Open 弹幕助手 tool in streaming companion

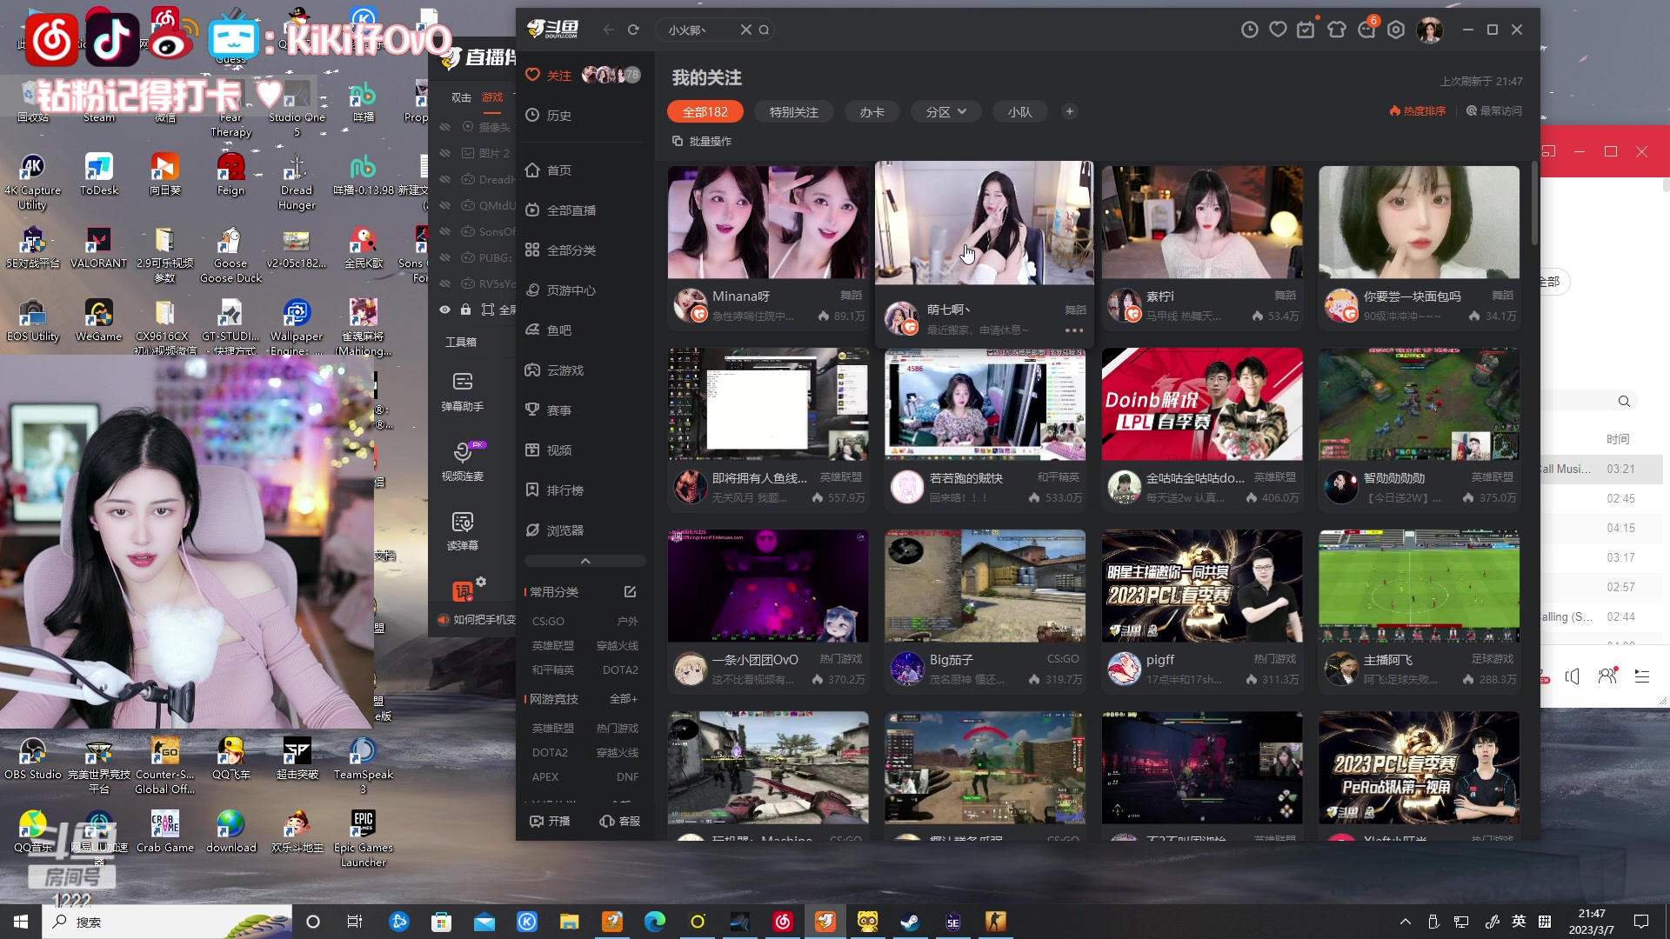coord(463,391)
